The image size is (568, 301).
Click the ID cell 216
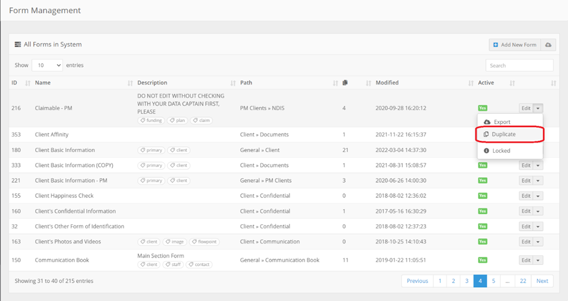[16, 108]
